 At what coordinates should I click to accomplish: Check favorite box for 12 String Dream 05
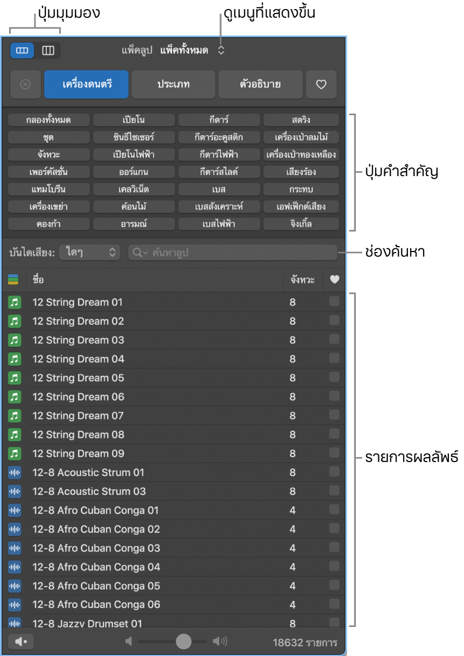click(334, 377)
